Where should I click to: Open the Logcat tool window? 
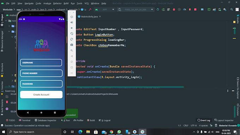(x=104, y=120)
